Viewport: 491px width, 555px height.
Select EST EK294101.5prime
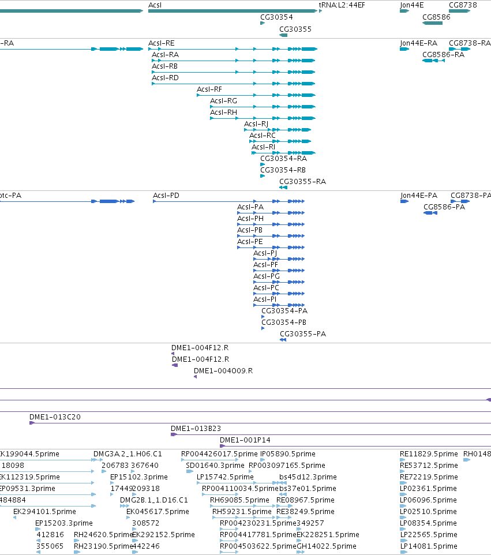(44, 512)
